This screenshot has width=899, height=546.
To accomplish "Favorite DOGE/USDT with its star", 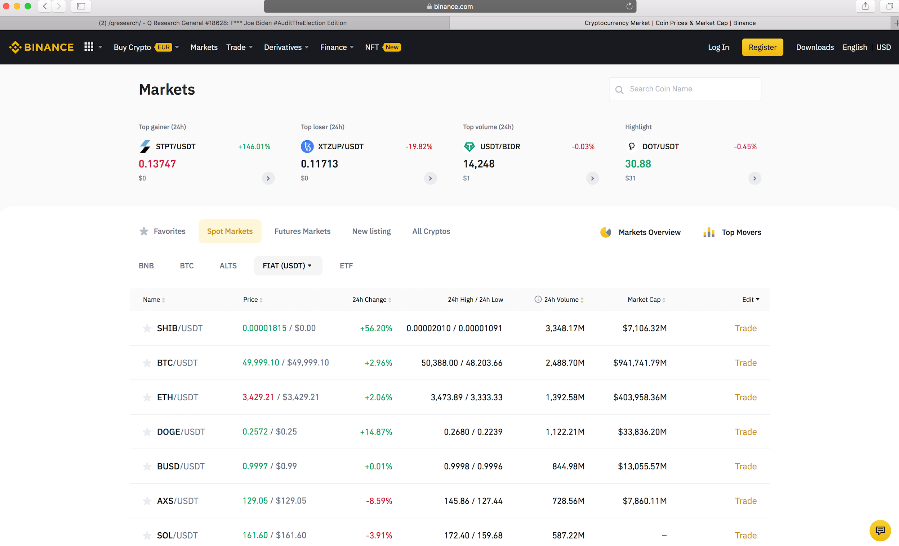I will pos(147,432).
